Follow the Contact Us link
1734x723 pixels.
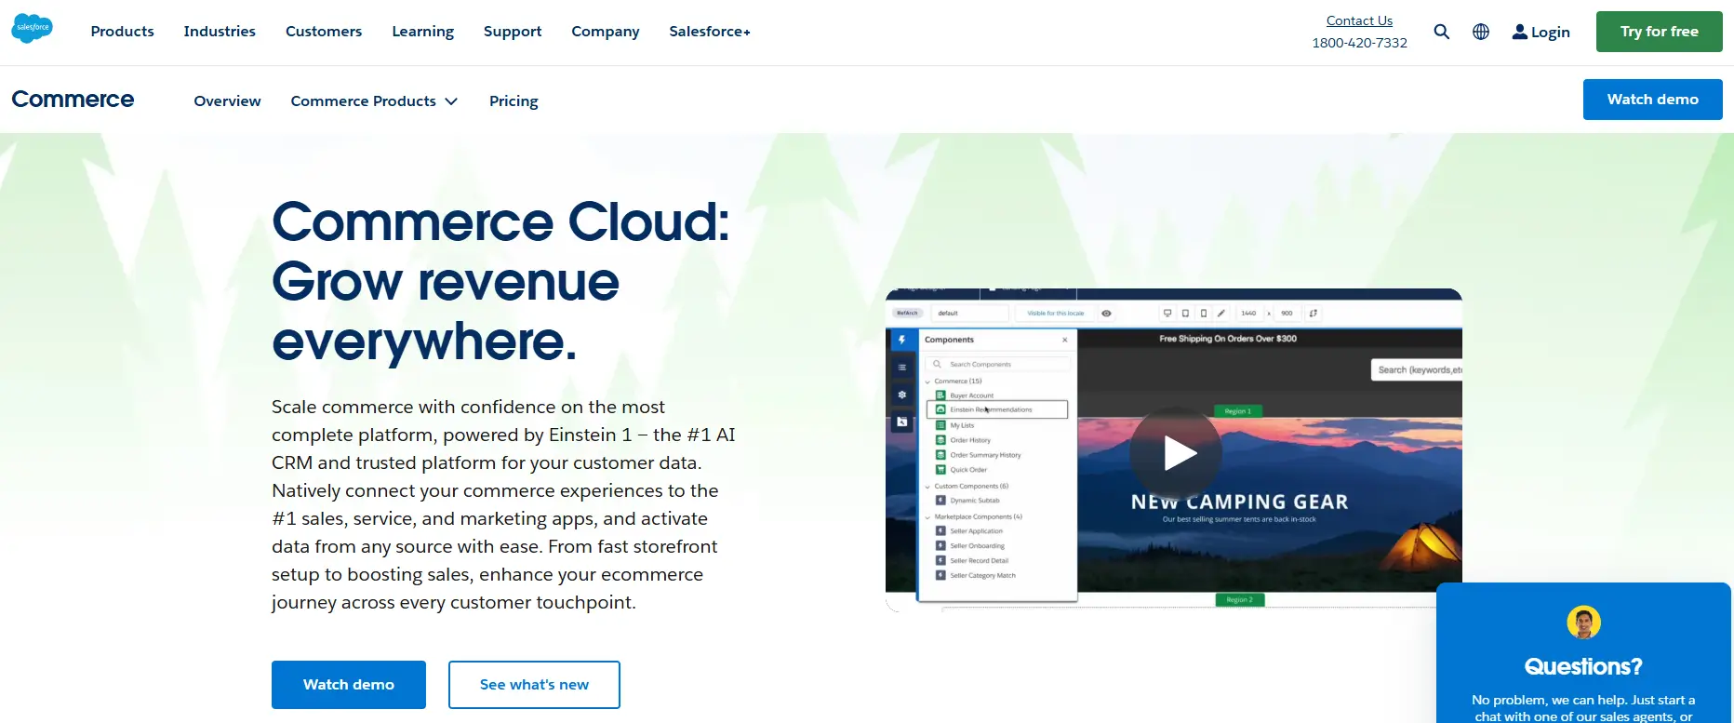point(1359,20)
